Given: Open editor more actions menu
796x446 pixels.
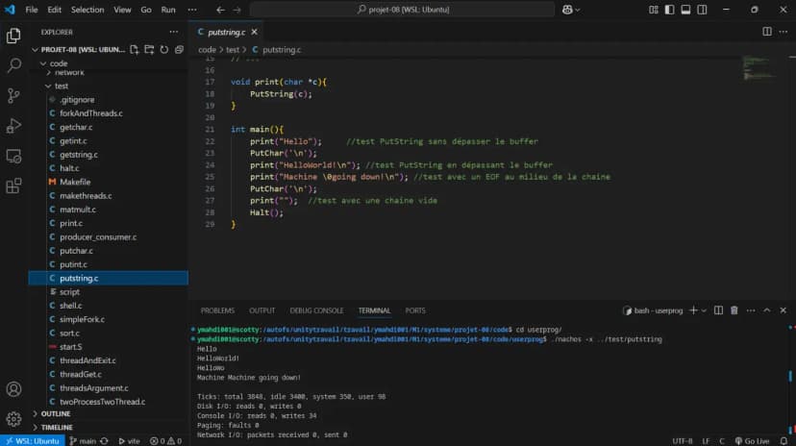Looking at the screenshot, I should [784, 32].
